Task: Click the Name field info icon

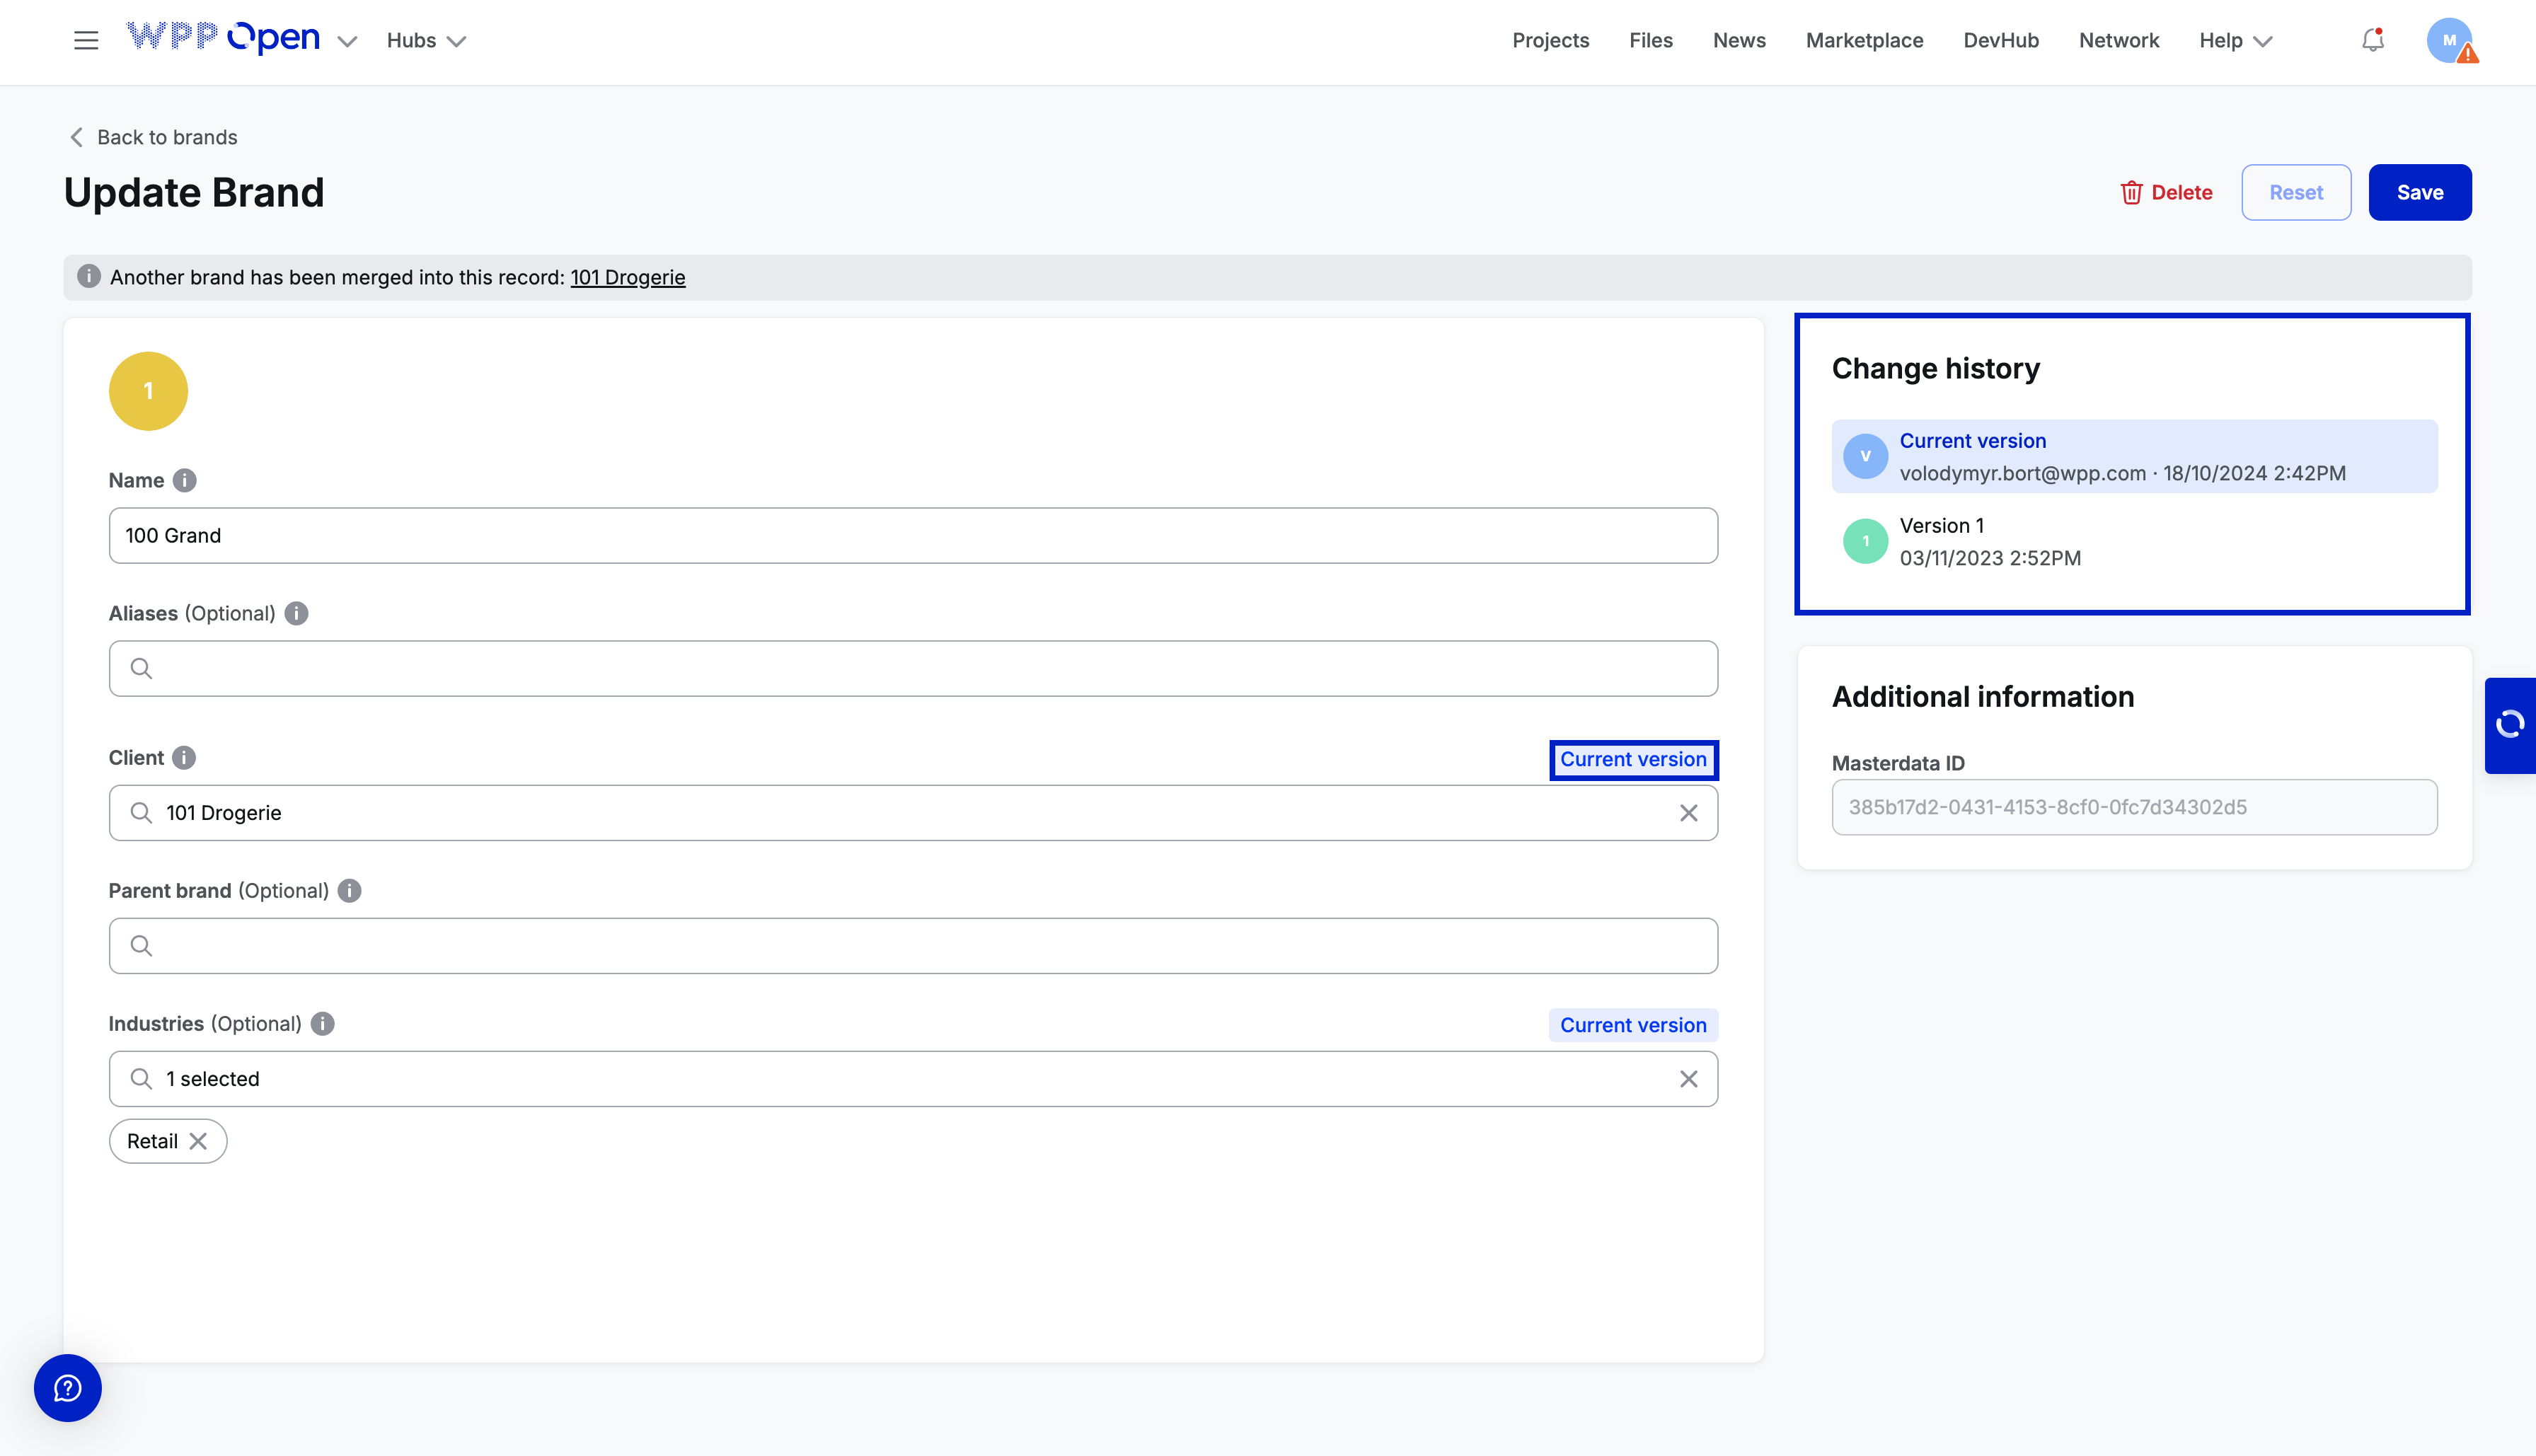Action: click(x=184, y=480)
